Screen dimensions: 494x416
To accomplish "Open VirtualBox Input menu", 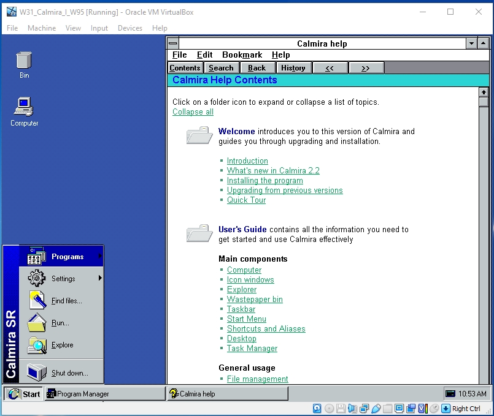I will pos(99,28).
